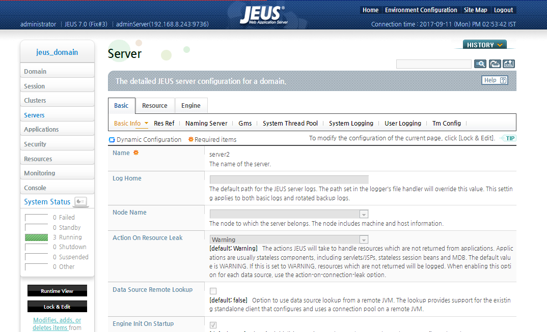Click the '0 Suspended' status text
This screenshot has width=547, height=332.
[71, 257]
